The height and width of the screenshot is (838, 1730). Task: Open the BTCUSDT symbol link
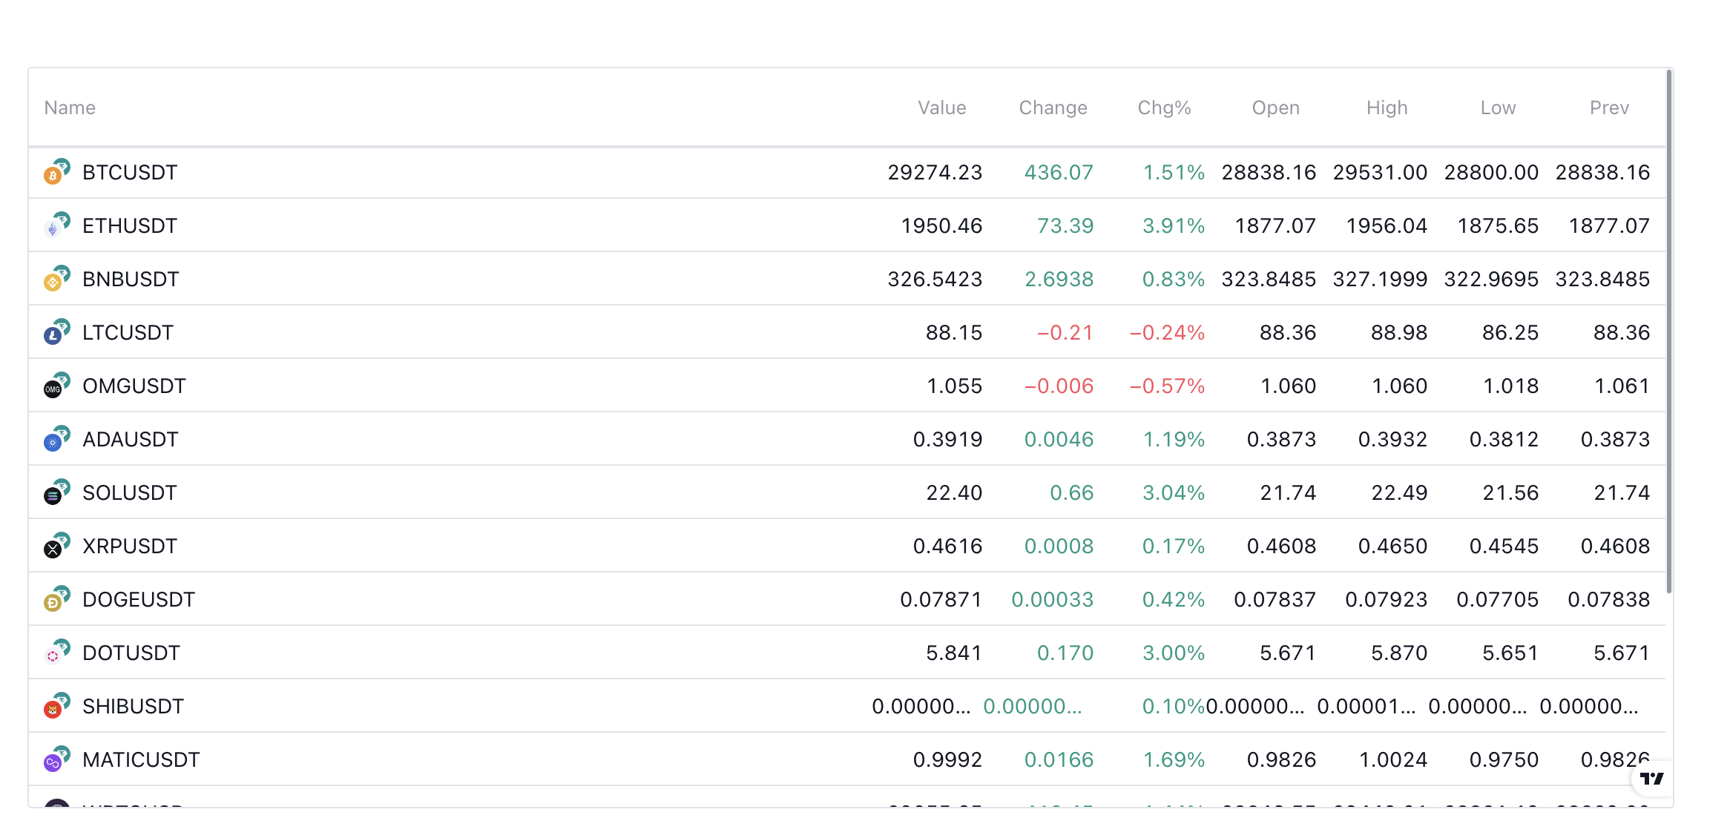[x=130, y=172]
